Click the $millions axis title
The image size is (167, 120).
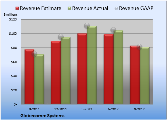coord(11,15)
